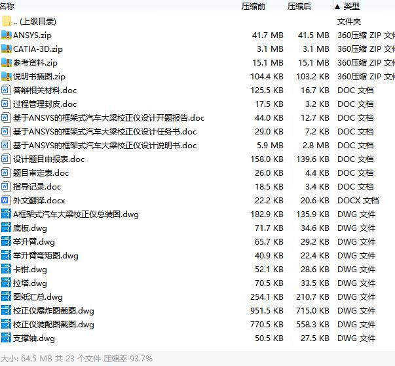Click the parent directory folder icon
This screenshot has height=366, width=395.
coord(7,22)
